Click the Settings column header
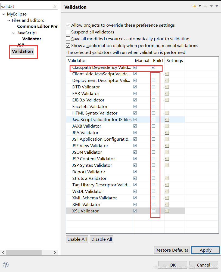This screenshot has height=272, width=221. click(175, 61)
